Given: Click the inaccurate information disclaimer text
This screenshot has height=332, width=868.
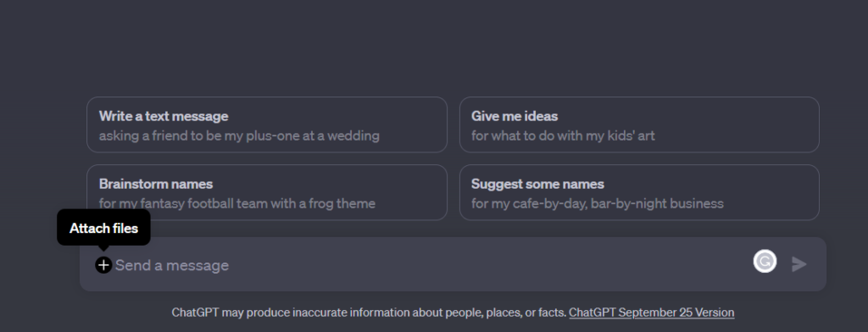Looking at the screenshot, I should 370,313.
